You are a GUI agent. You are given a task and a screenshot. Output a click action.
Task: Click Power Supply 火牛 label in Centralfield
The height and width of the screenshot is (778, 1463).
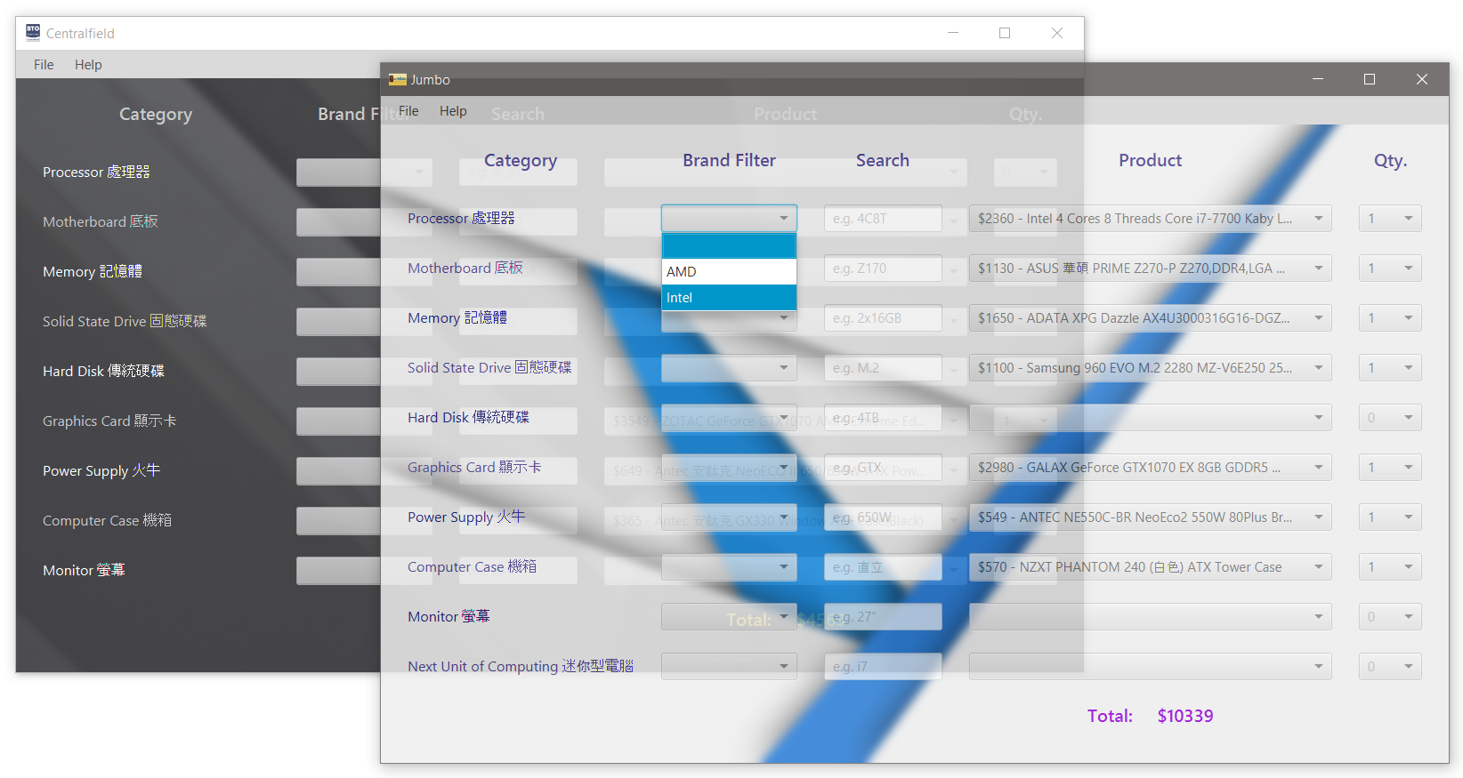coord(101,471)
